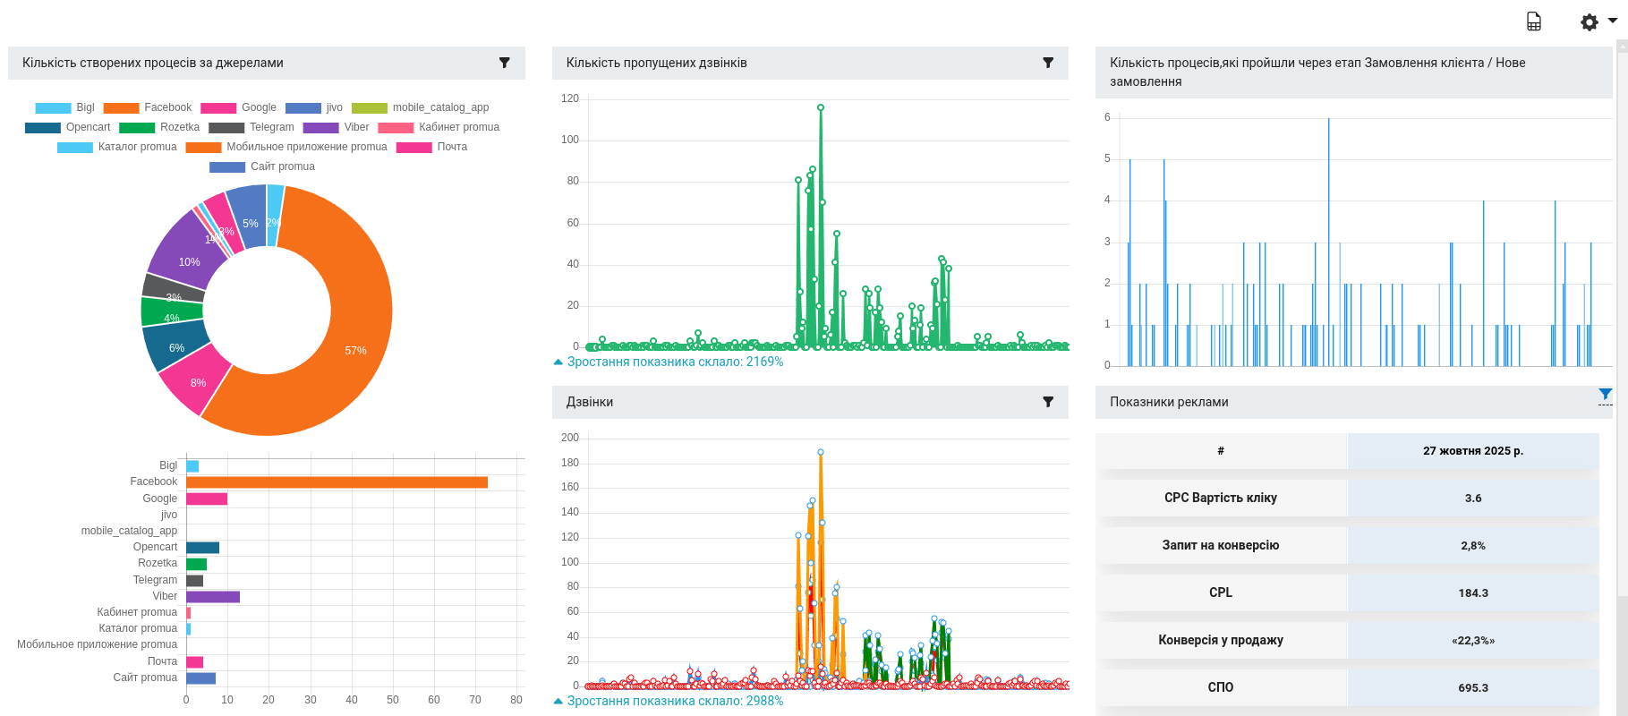Expand the dropdown arrow next to settings gear

tap(1613, 21)
